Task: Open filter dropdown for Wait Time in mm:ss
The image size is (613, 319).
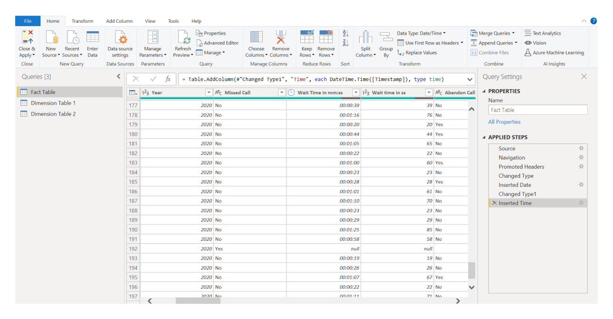Action: coord(356,92)
